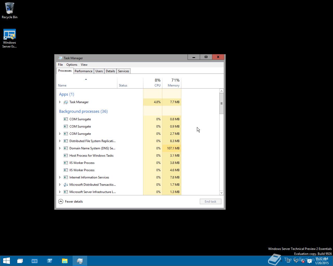The image size is (333, 266).
Task: Click the Task Manager title bar icon
Action: pyautogui.click(x=60, y=58)
